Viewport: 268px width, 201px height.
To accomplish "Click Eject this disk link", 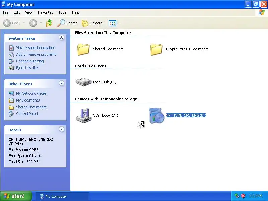I will 27,68.
